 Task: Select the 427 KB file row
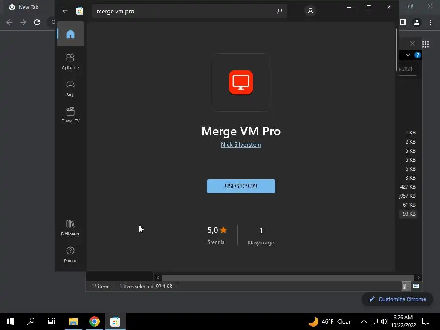click(408, 187)
